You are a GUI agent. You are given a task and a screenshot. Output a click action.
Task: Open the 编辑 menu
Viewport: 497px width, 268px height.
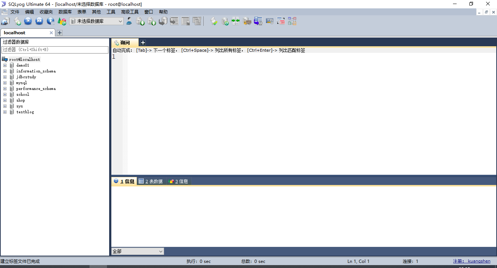tap(29, 12)
